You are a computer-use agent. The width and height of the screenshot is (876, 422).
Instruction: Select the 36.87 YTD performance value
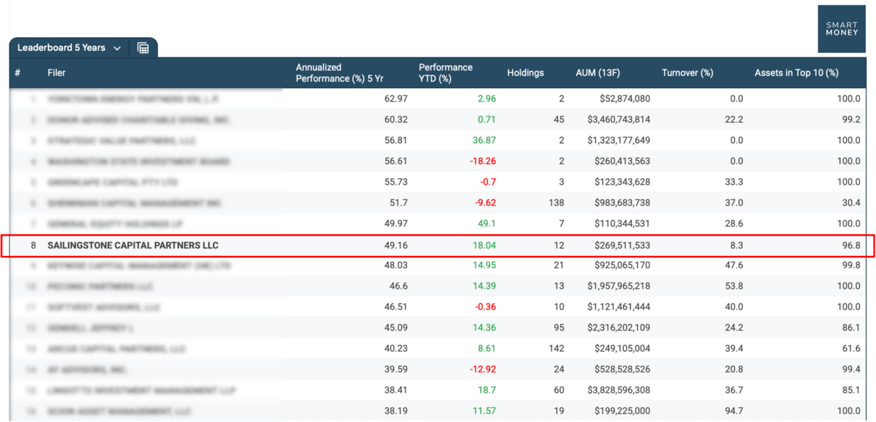483,141
